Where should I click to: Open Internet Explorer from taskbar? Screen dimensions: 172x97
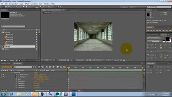click(11, 94)
